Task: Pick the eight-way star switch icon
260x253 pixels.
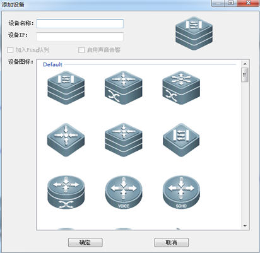Action: coord(181,88)
